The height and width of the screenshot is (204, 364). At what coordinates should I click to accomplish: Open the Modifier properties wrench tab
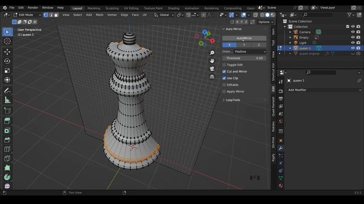[x=280, y=148]
